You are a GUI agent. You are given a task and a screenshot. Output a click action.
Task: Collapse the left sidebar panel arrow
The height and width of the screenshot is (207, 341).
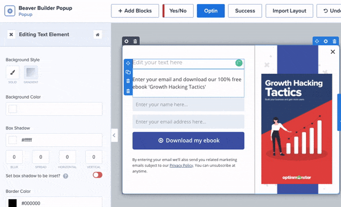point(114,136)
